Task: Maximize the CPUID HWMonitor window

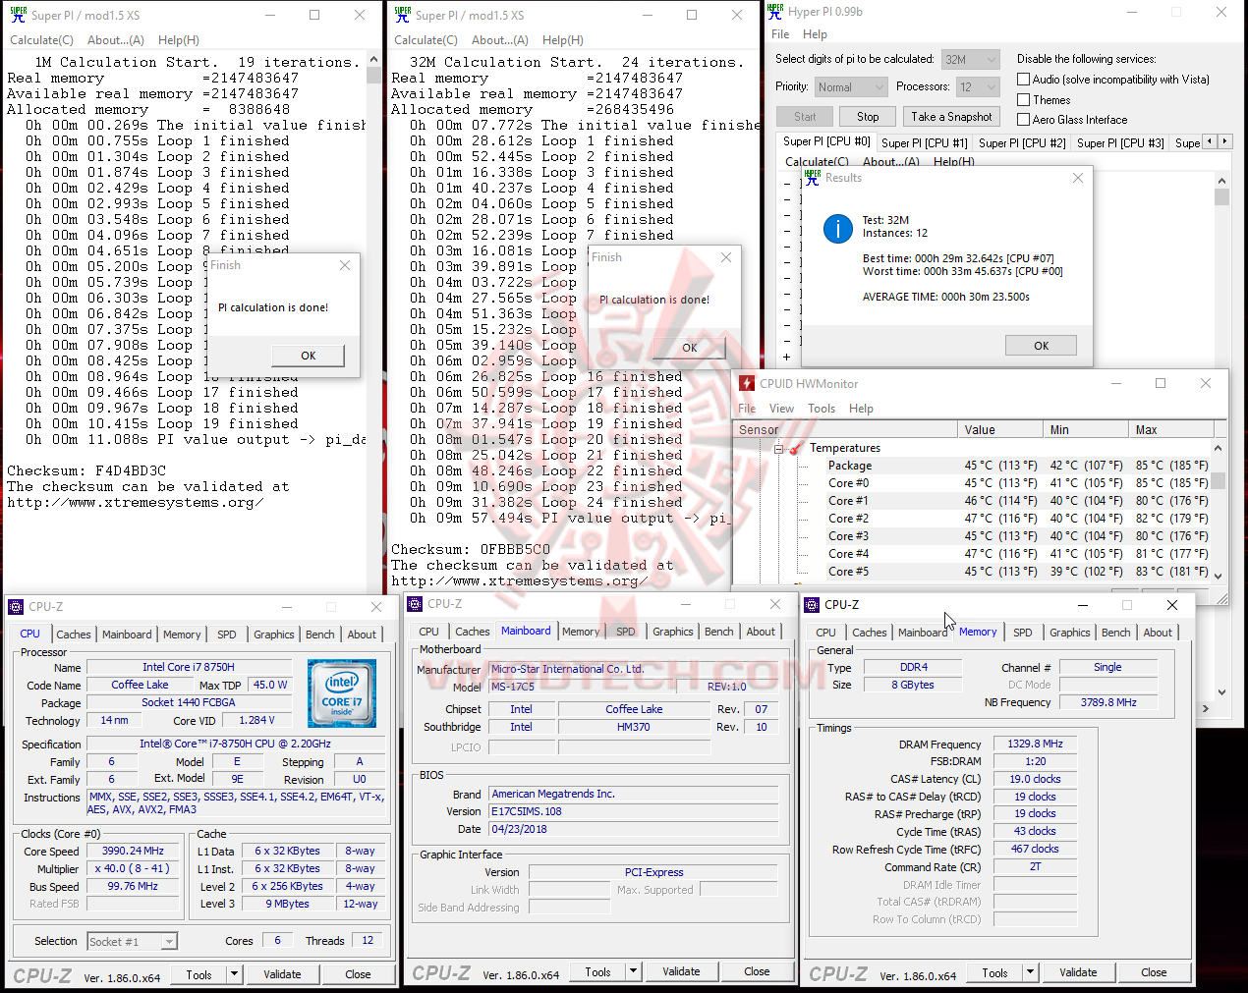Action: pos(1161,383)
